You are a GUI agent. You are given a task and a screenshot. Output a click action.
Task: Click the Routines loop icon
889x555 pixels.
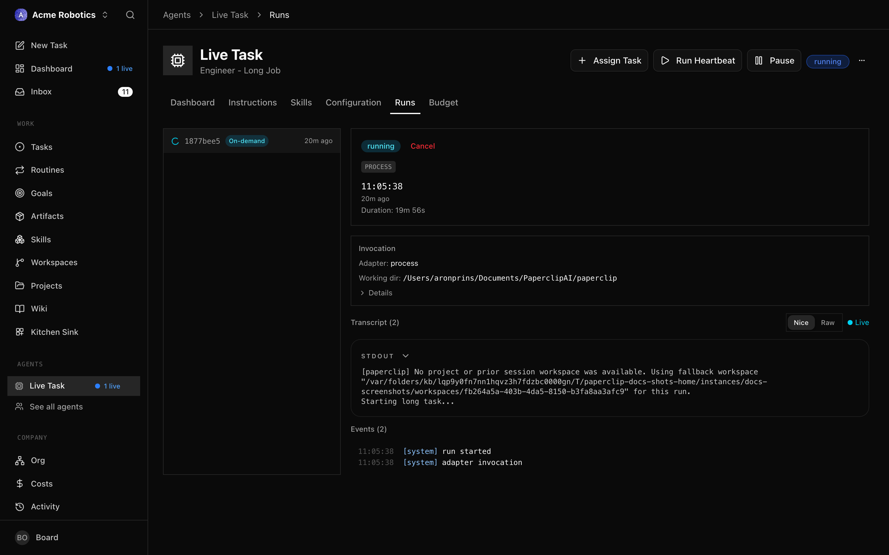[20, 170]
